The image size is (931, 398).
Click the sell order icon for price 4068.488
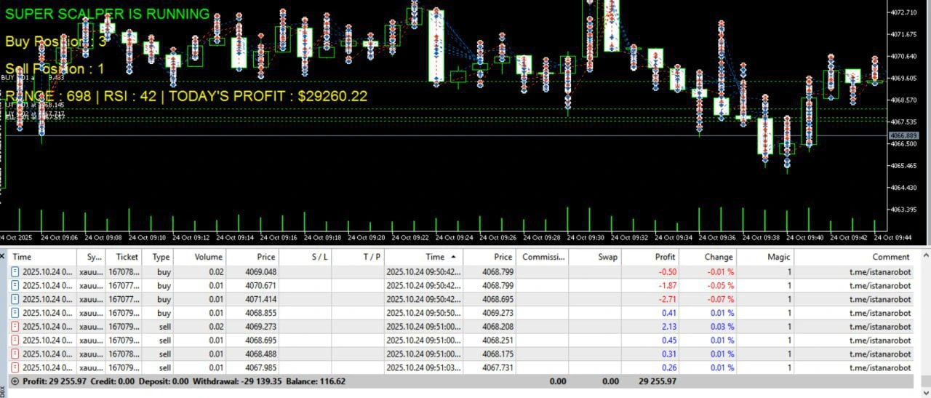pos(16,354)
